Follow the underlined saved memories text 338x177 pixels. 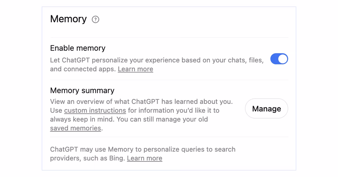click(75, 128)
